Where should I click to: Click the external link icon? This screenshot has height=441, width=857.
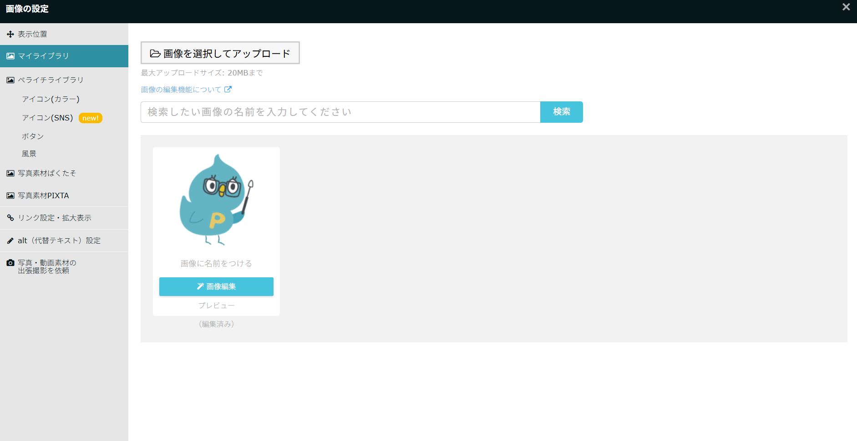point(228,90)
